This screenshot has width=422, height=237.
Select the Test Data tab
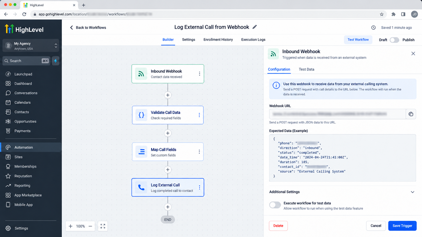(x=306, y=69)
